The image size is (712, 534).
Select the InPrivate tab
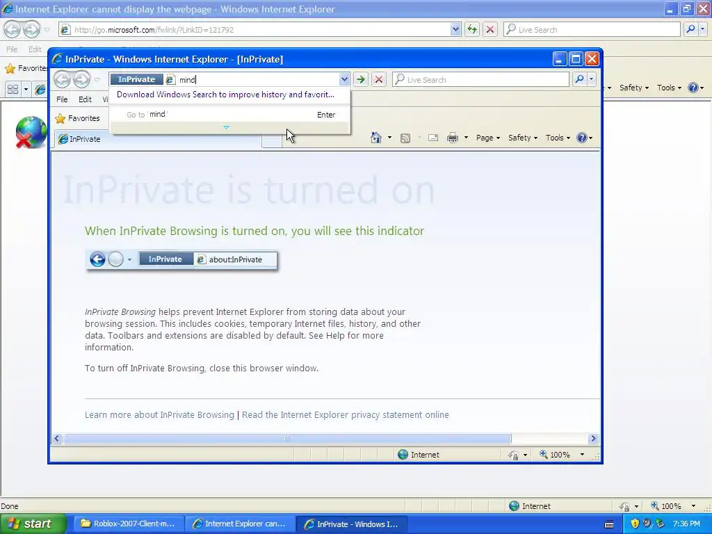coord(158,139)
